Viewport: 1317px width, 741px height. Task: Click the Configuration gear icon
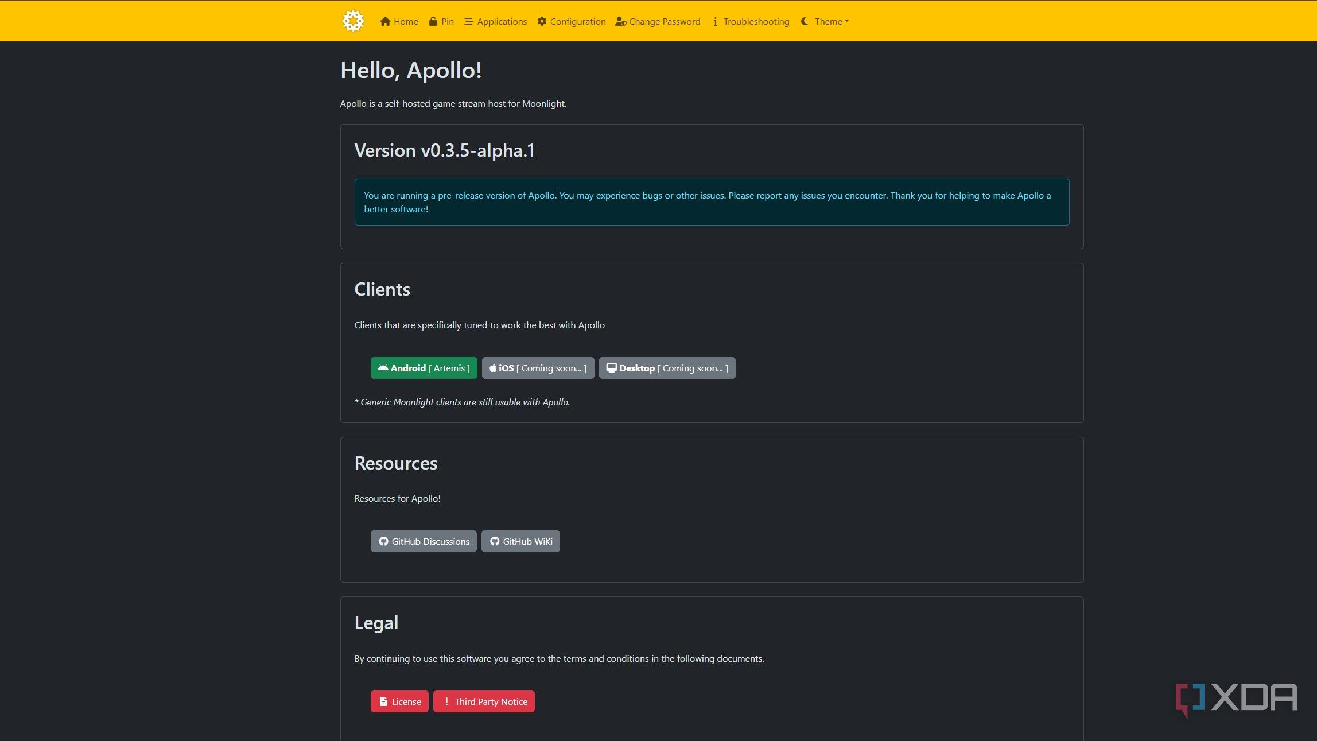pyautogui.click(x=542, y=21)
